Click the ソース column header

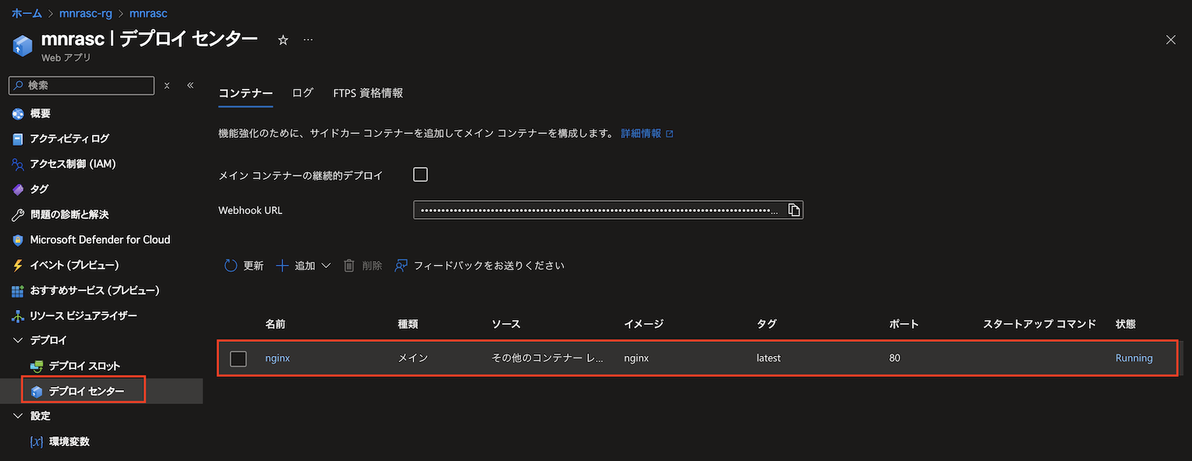click(x=506, y=324)
